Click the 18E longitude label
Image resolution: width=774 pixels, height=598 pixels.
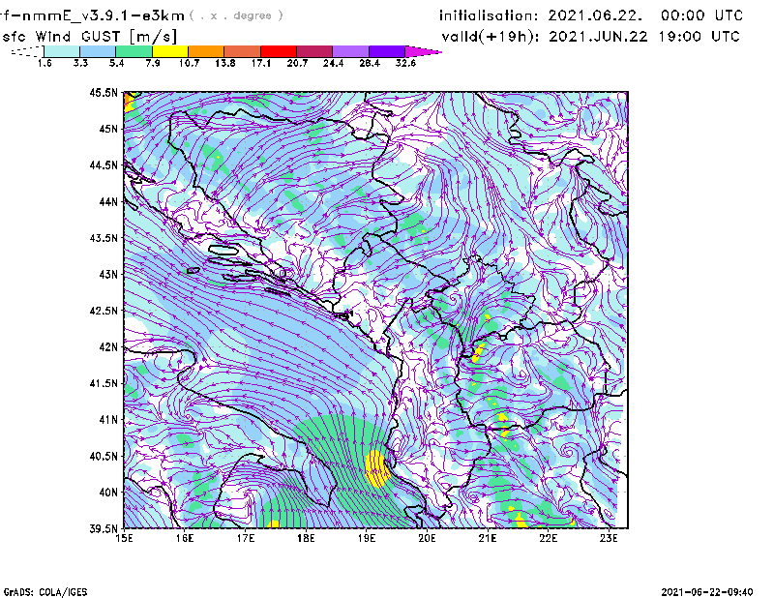coord(306,538)
